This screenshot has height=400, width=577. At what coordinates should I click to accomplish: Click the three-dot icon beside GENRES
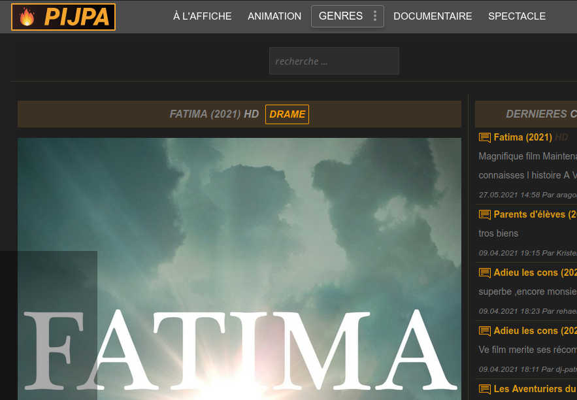[374, 16]
